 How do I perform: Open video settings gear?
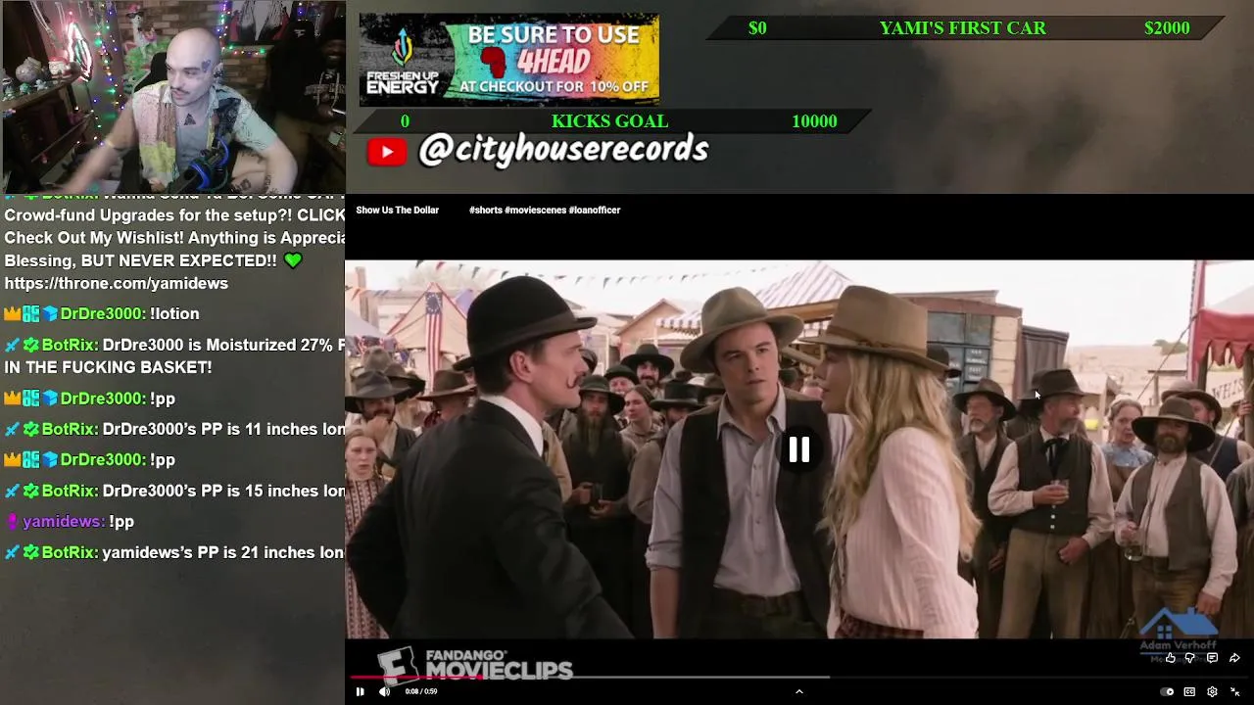(x=1212, y=691)
